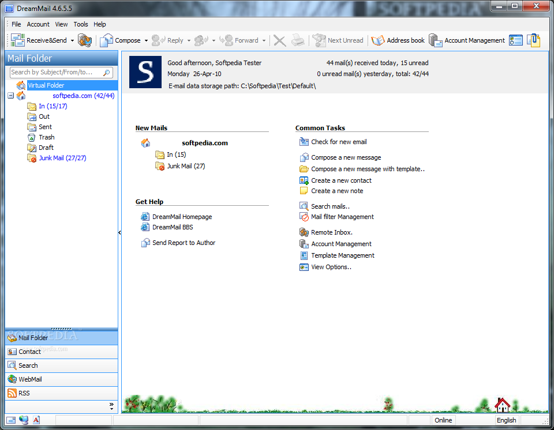
Task: Click the Template Management icon
Action: click(x=304, y=255)
